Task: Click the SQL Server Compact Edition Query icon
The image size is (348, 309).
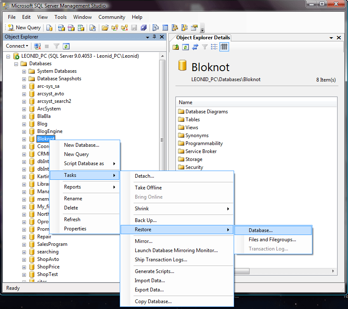Action: click(x=93, y=28)
